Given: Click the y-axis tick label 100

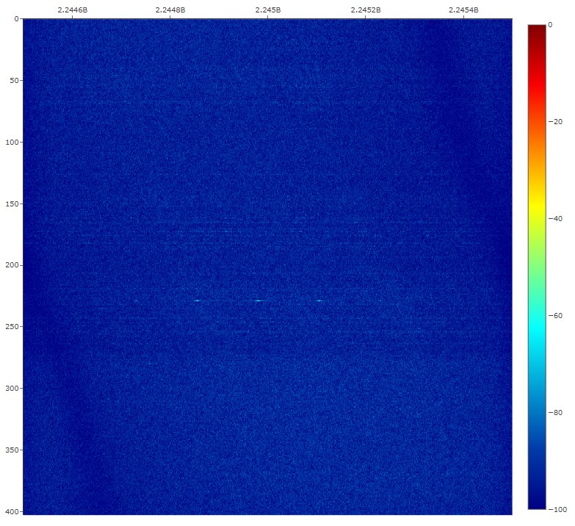Looking at the screenshot, I should 12,142.
